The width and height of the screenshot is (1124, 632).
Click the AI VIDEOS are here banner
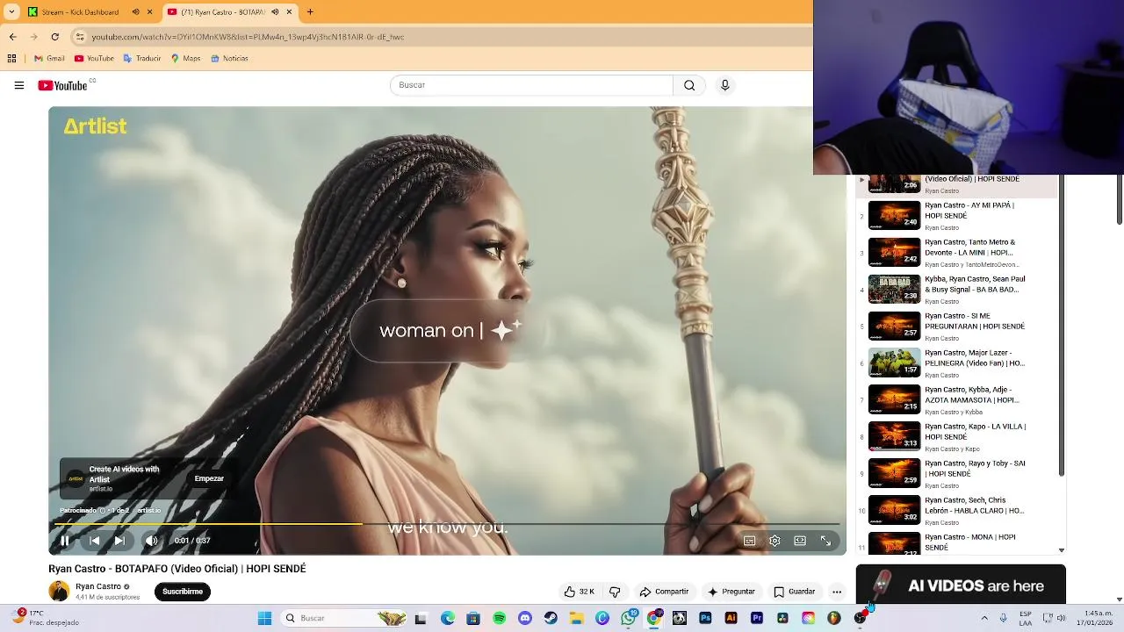tap(961, 585)
